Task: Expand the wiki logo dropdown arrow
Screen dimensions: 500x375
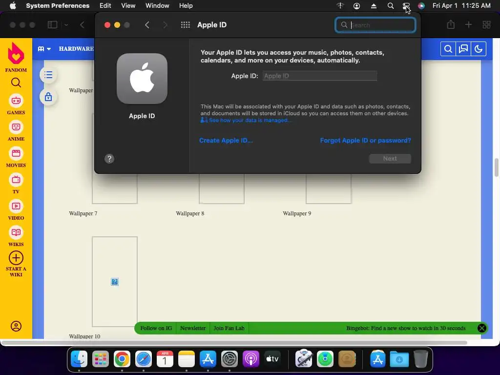Action: pyautogui.click(x=49, y=49)
